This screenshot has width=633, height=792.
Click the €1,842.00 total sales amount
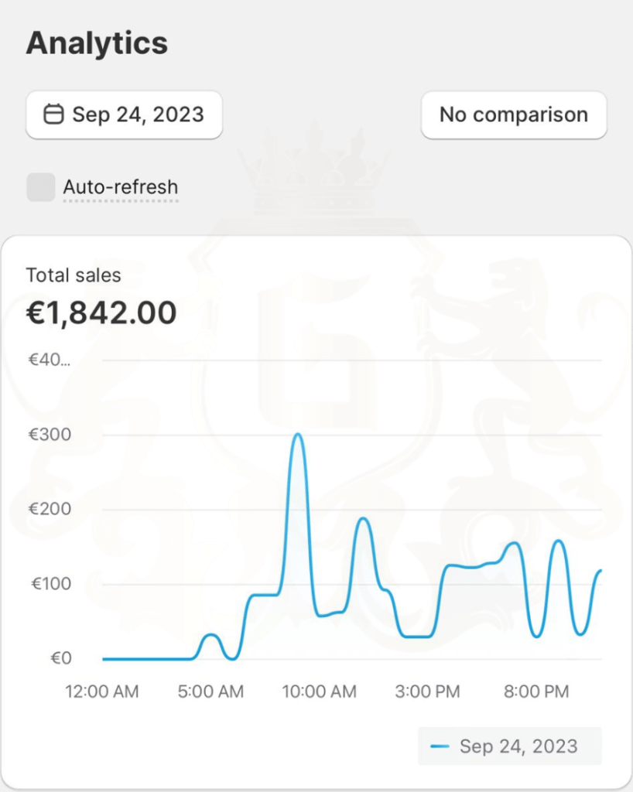tap(101, 312)
